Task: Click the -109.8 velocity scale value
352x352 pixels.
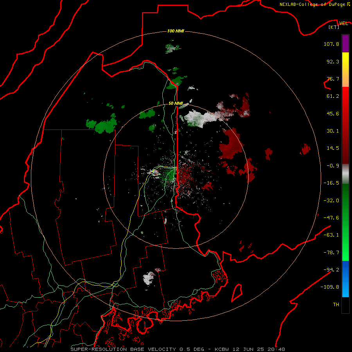Action: point(330,287)
